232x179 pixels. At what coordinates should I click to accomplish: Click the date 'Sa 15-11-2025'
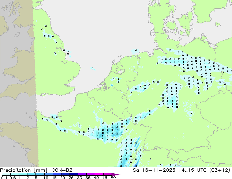point(154,170)
